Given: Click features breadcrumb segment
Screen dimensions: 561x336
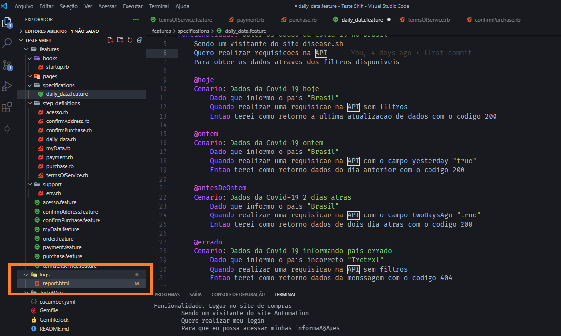Looking at the screenshot, I should point(162,31).
